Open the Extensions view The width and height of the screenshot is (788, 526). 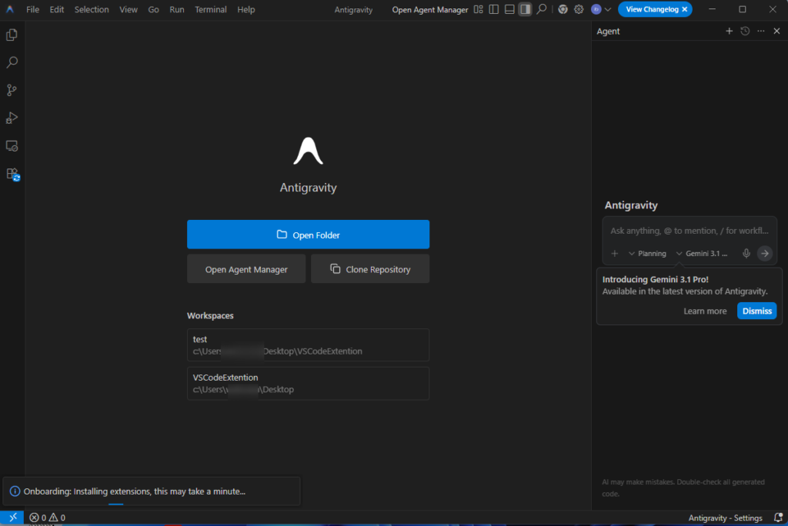(12, 175)
